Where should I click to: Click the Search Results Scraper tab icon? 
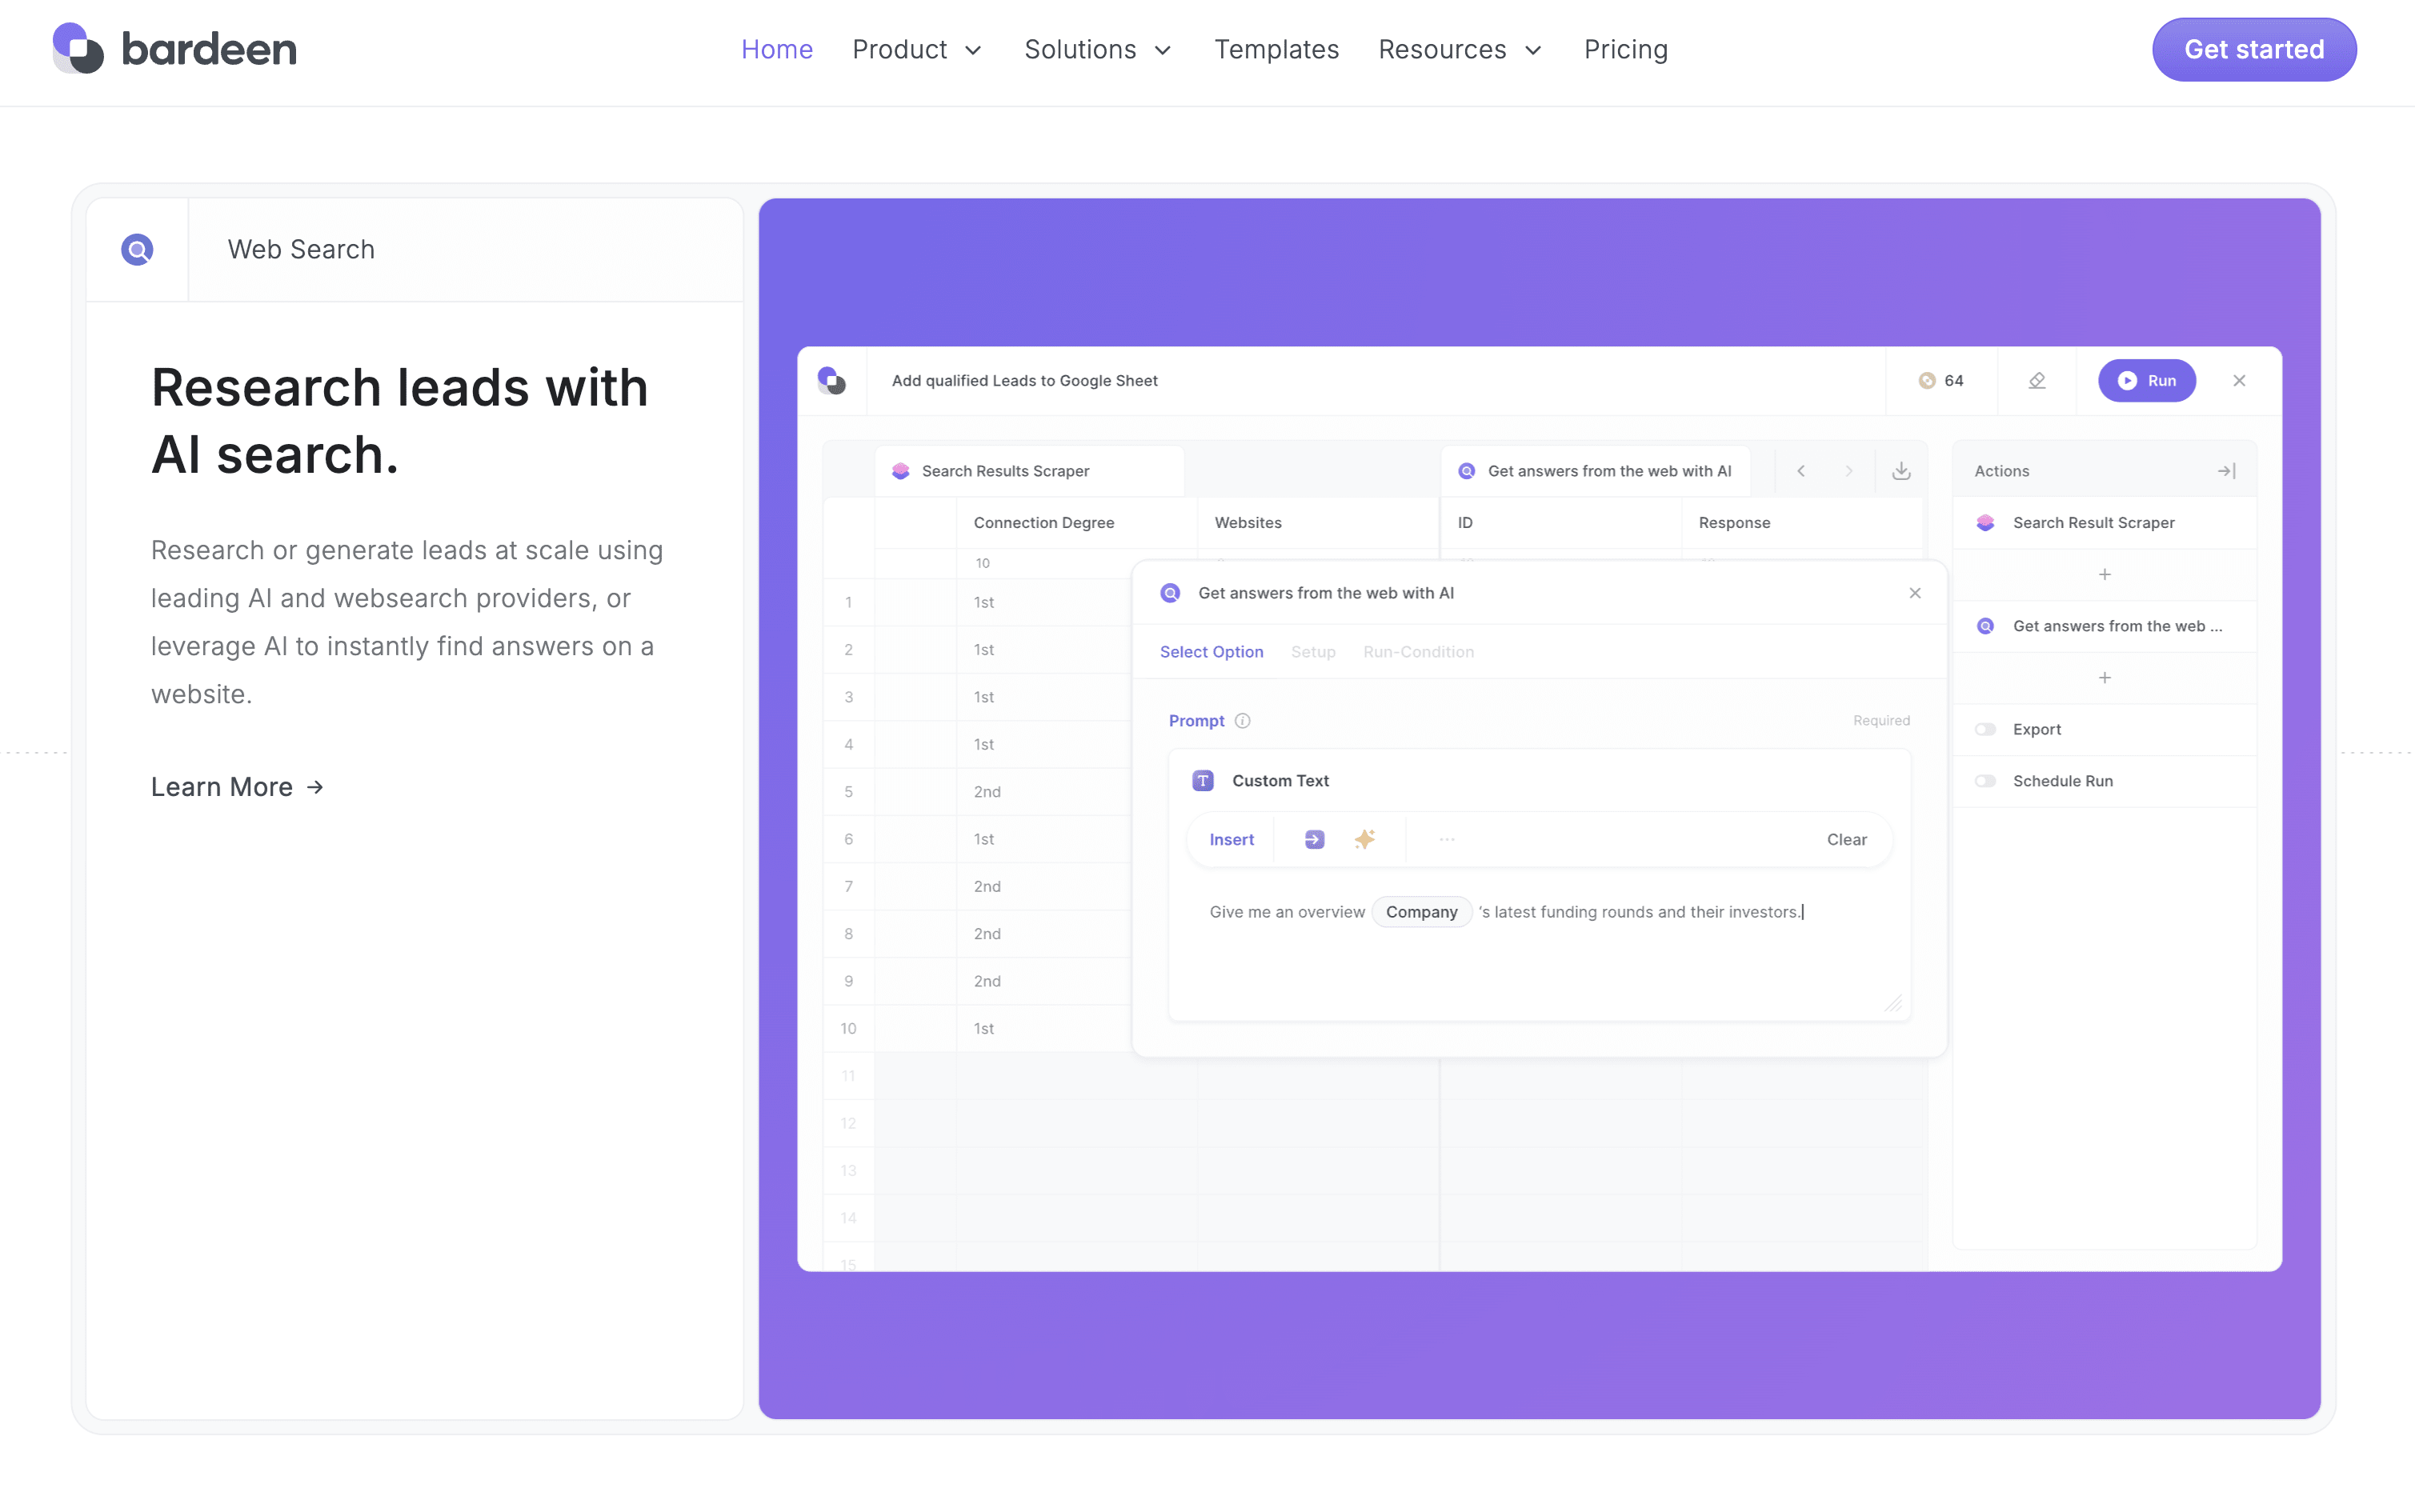point(900,471)
